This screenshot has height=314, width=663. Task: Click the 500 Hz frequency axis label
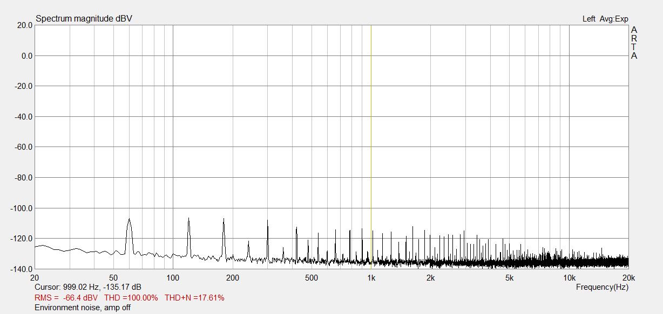pyautogui.click(x=311, y=278)
